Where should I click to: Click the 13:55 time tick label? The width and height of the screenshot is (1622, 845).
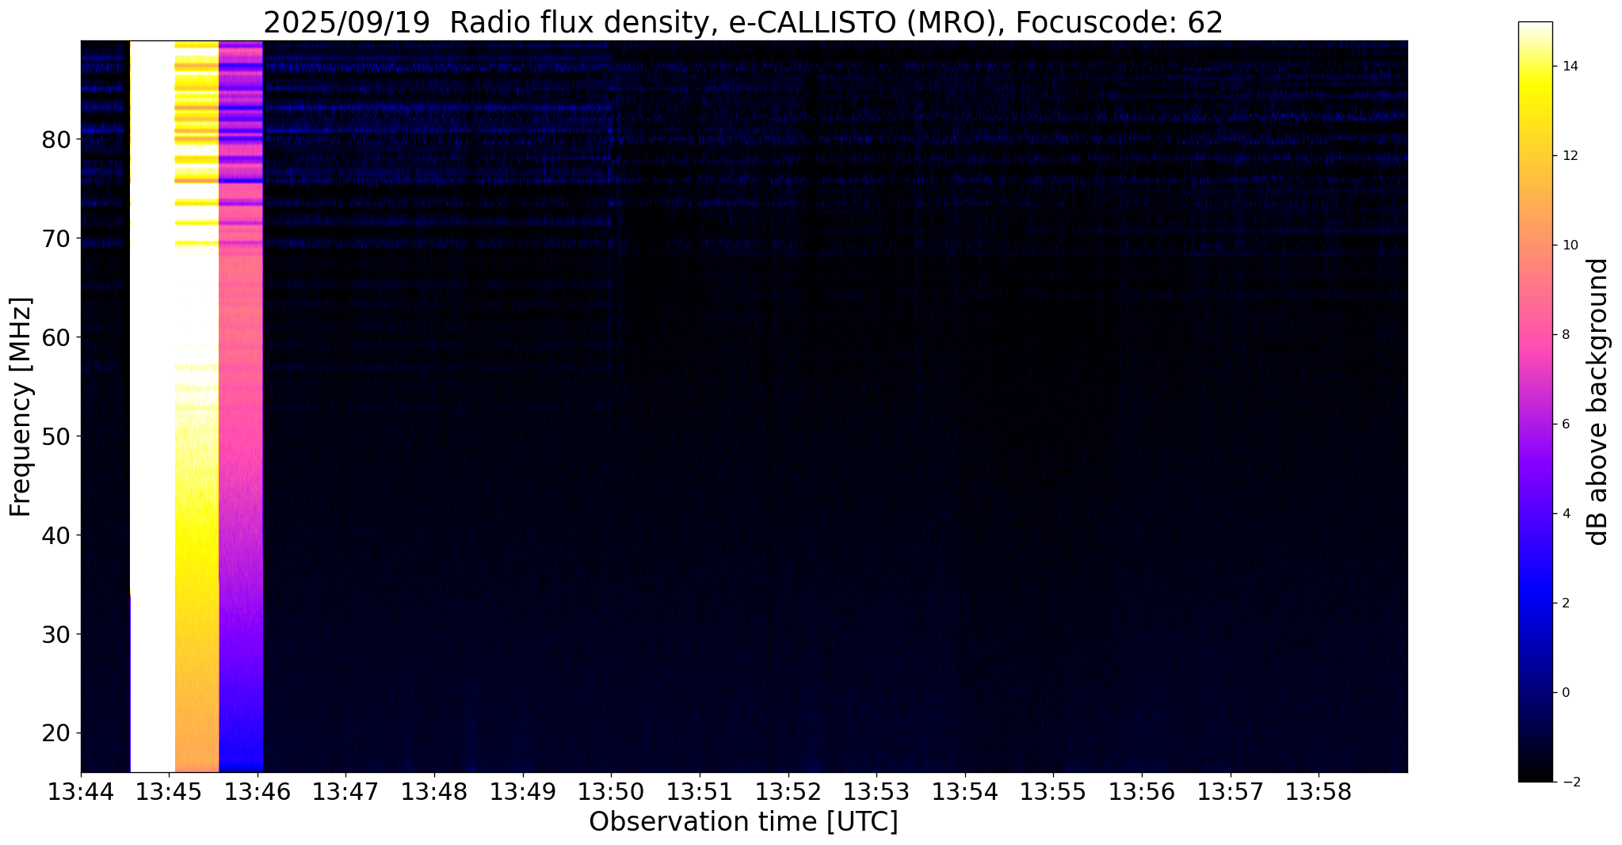[1053, 792]
